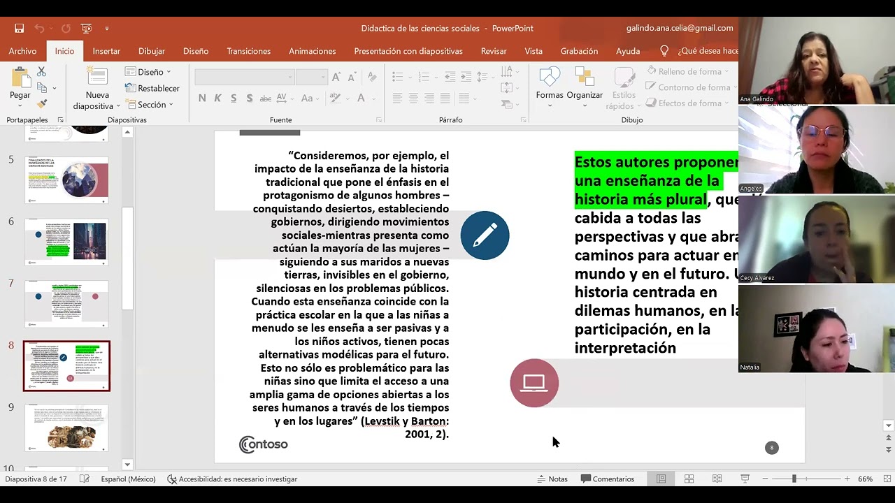Click the Ayuda tab

pyautogui.click(x=628, y=51)
